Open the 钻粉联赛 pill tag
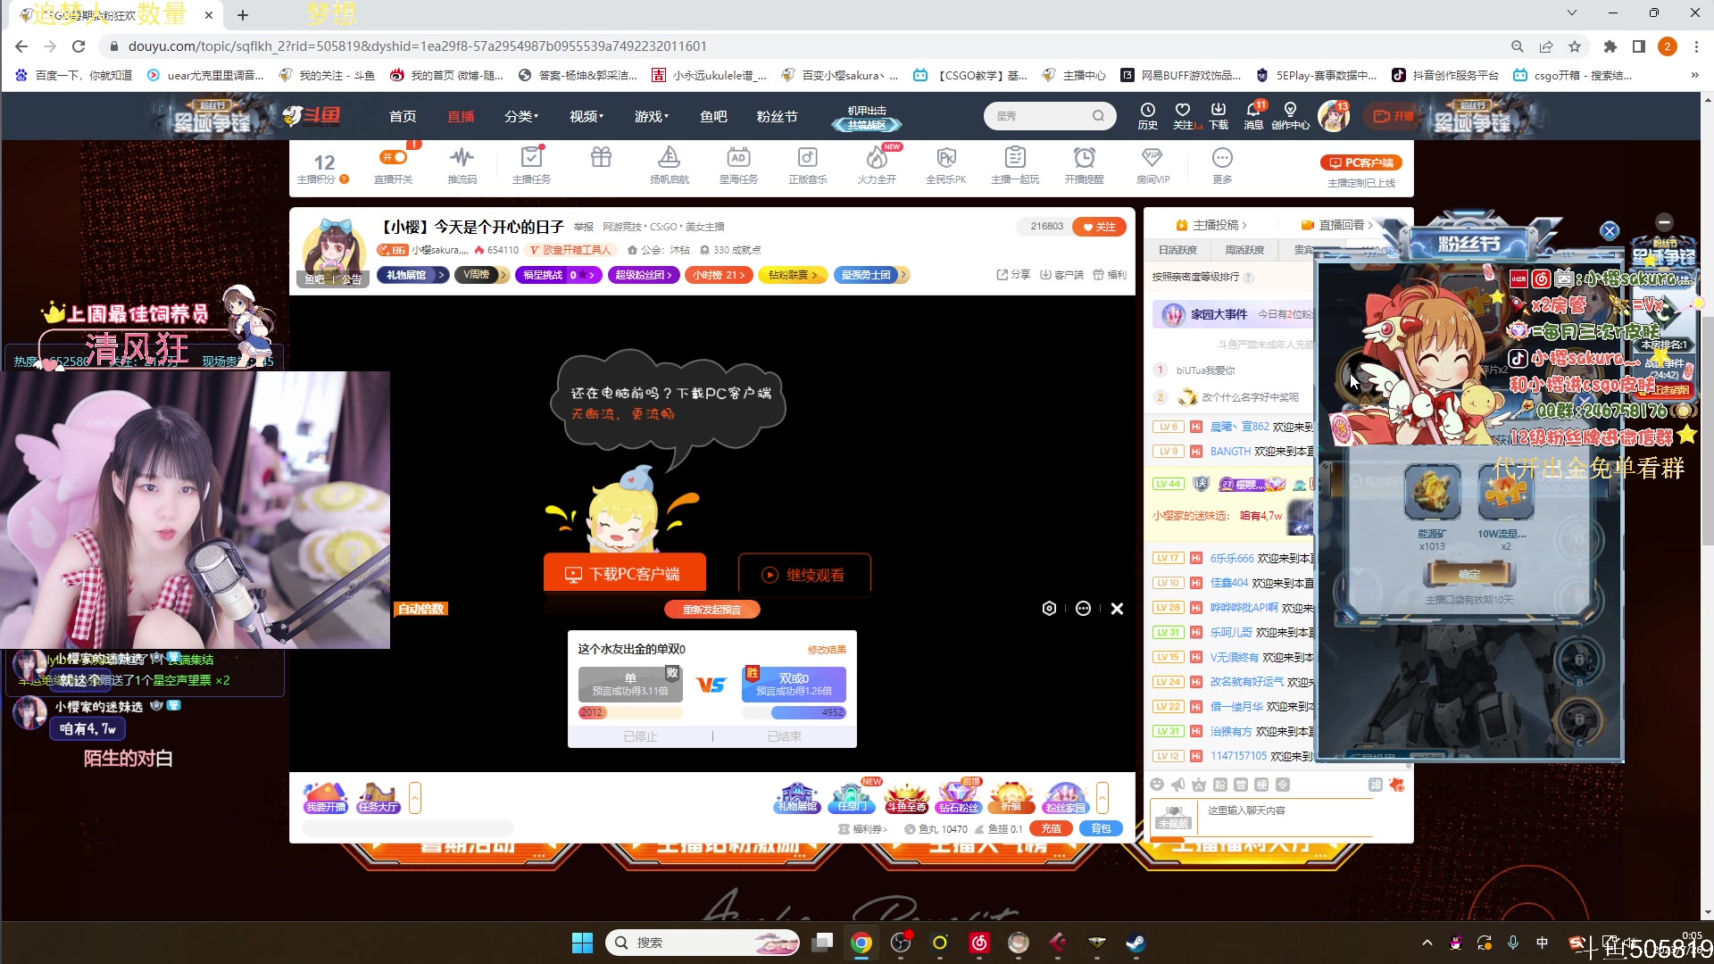The height and width of the screenshot is (964, 1714). pyautogui.click(x=793, y=275)
